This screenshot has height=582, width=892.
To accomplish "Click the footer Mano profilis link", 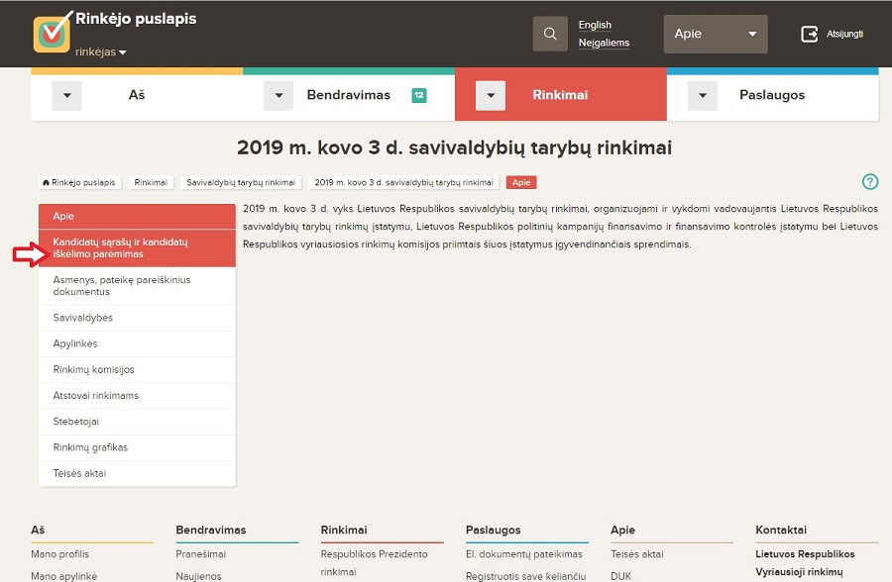I will 59,554.
